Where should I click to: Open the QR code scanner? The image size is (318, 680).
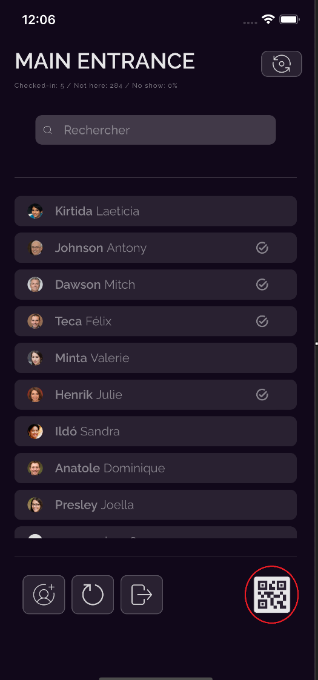coord(271,594)
